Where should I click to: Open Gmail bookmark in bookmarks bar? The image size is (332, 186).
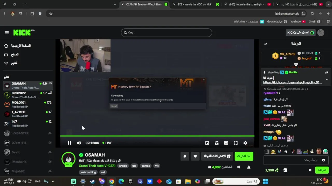[314, 22]
